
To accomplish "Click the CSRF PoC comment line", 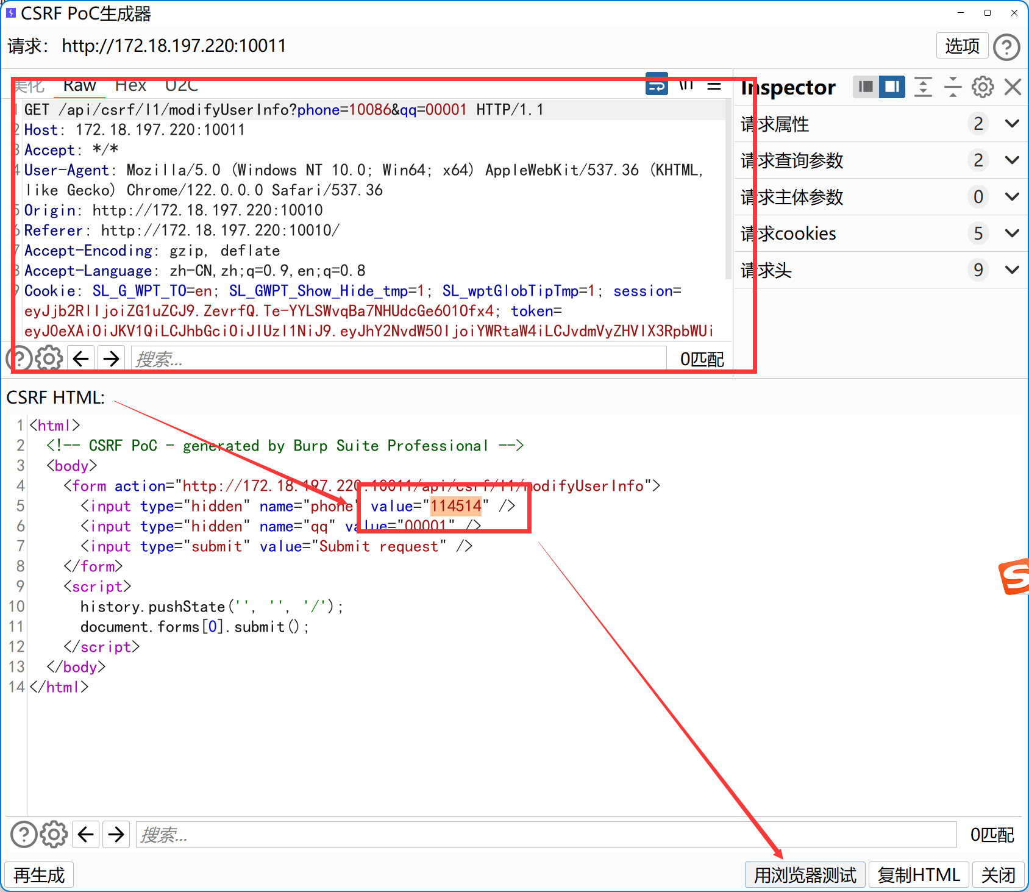I will [x=285, y=446].
